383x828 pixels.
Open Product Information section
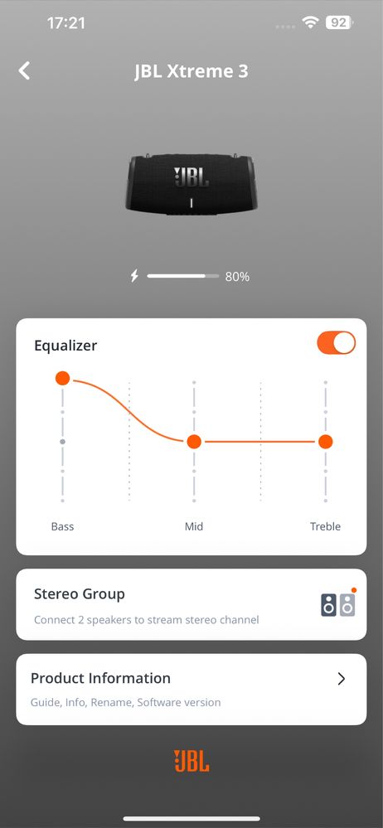(x=191, y=689)
